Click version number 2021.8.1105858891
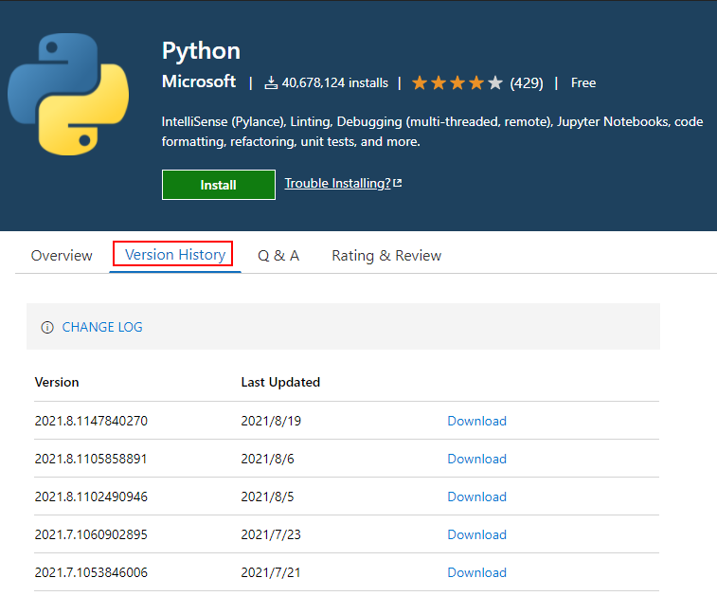This screenshot has height=596, width=717. (91, 459)
